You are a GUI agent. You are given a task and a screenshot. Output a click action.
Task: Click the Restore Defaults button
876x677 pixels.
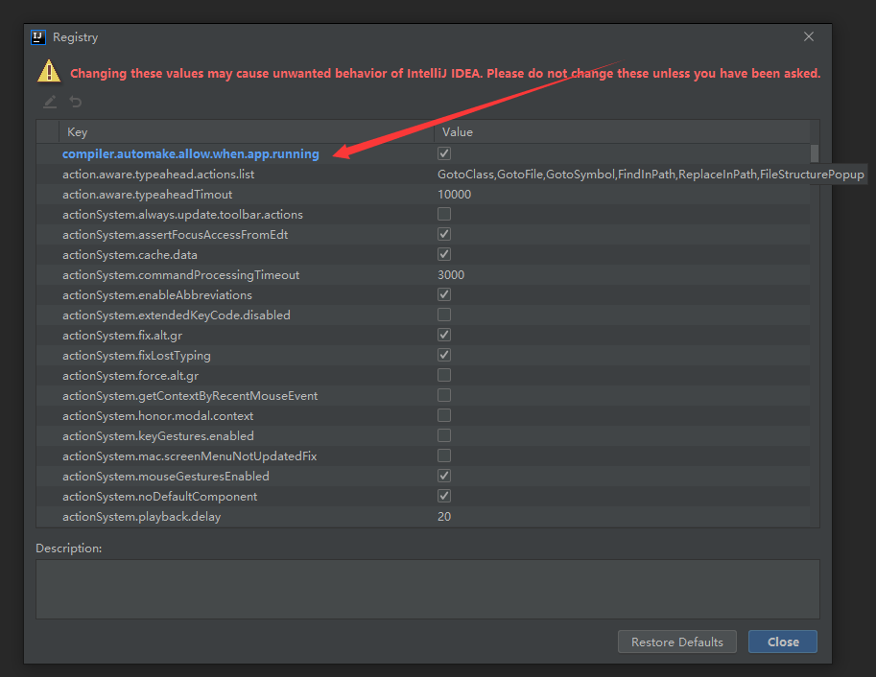677,642
